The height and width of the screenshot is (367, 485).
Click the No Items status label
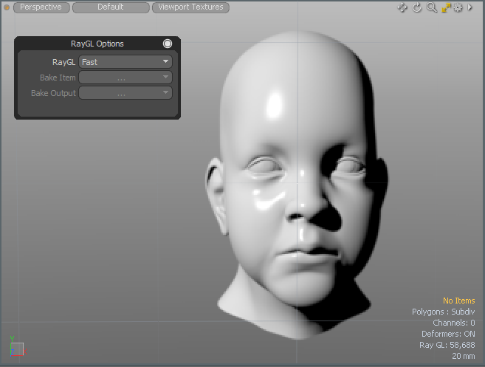[458, 301]
